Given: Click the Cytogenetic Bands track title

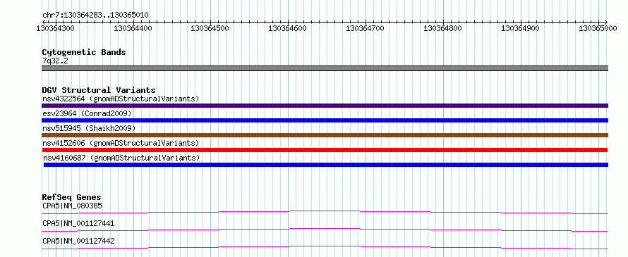Looking at the screenshot, I should pos(84,52).
